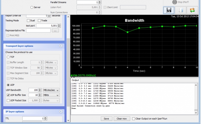Click the Clear now button
The image size is (201, 124).
point(122,119)
